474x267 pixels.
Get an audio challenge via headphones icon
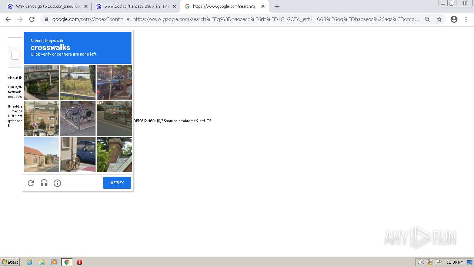[x=44, y=183]
